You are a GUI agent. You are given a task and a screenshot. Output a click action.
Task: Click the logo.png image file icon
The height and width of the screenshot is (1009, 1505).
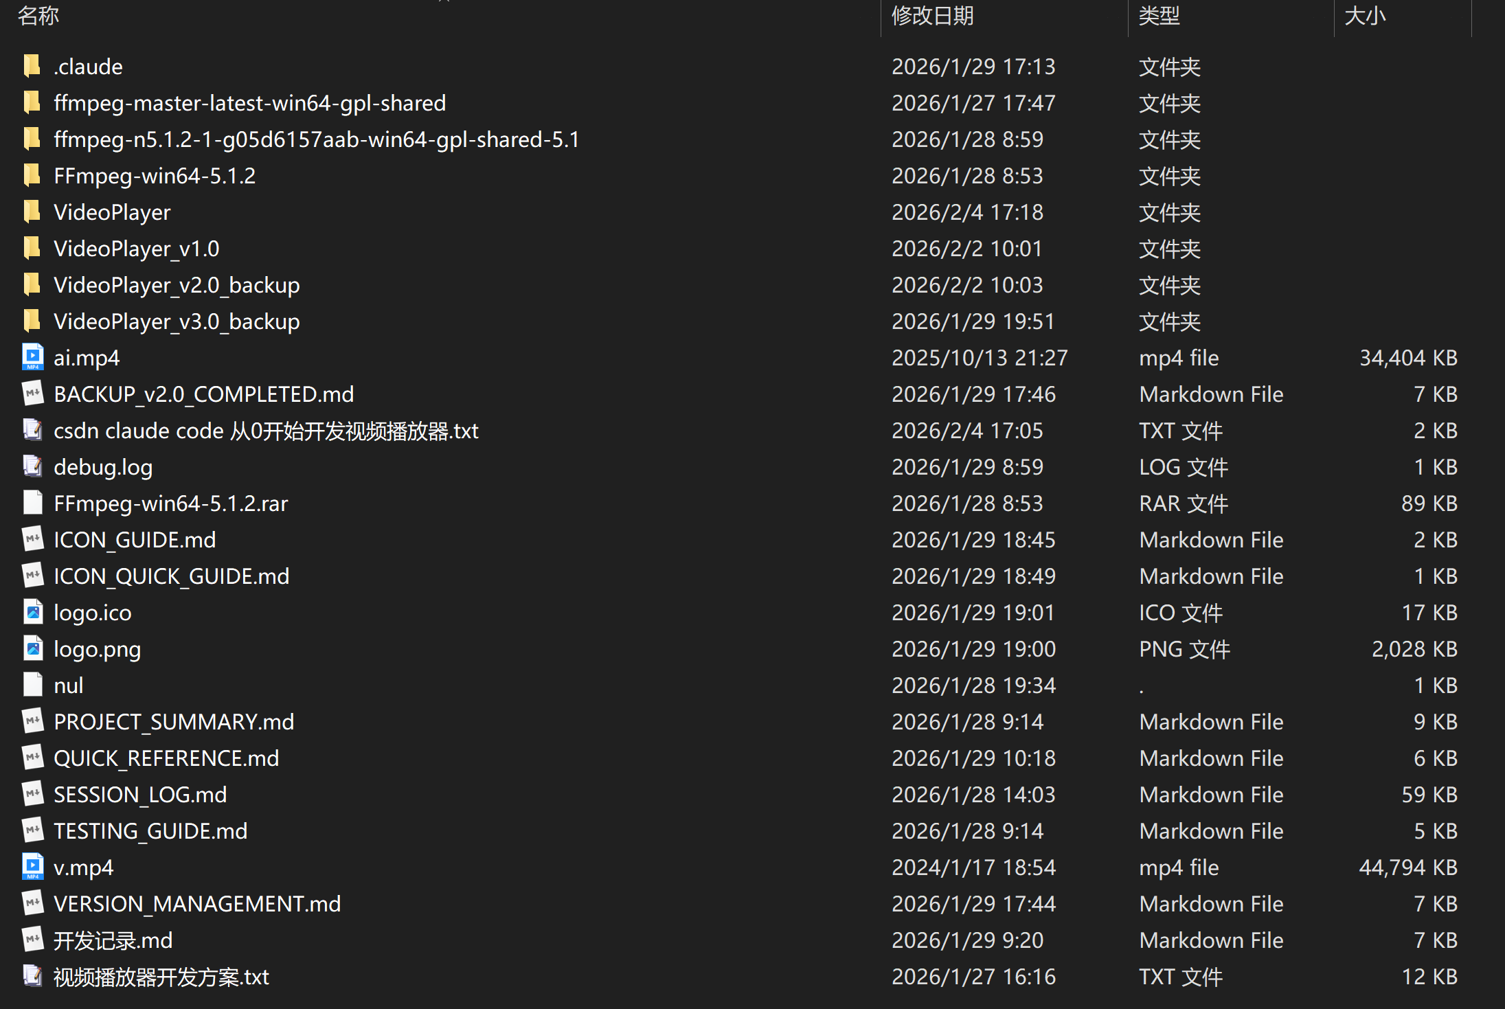point(32,648)
